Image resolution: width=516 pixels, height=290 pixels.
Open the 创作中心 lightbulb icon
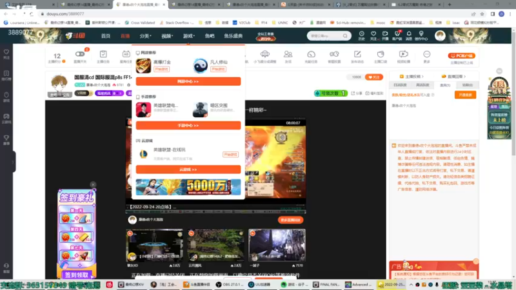421,35
